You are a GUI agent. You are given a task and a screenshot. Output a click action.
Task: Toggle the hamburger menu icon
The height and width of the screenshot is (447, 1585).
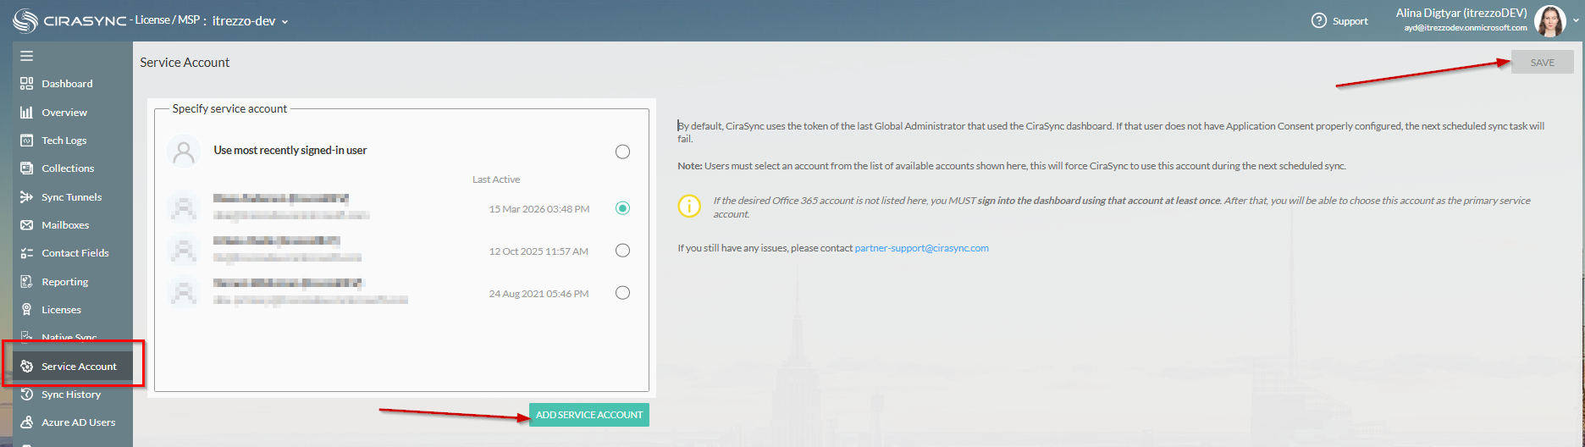pyautogui.click(x=26, y=56)
